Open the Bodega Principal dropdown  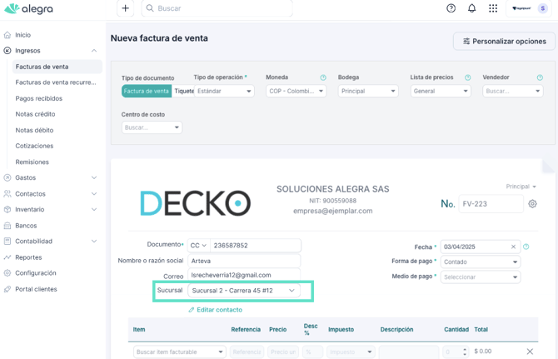(x=368, y=92)
